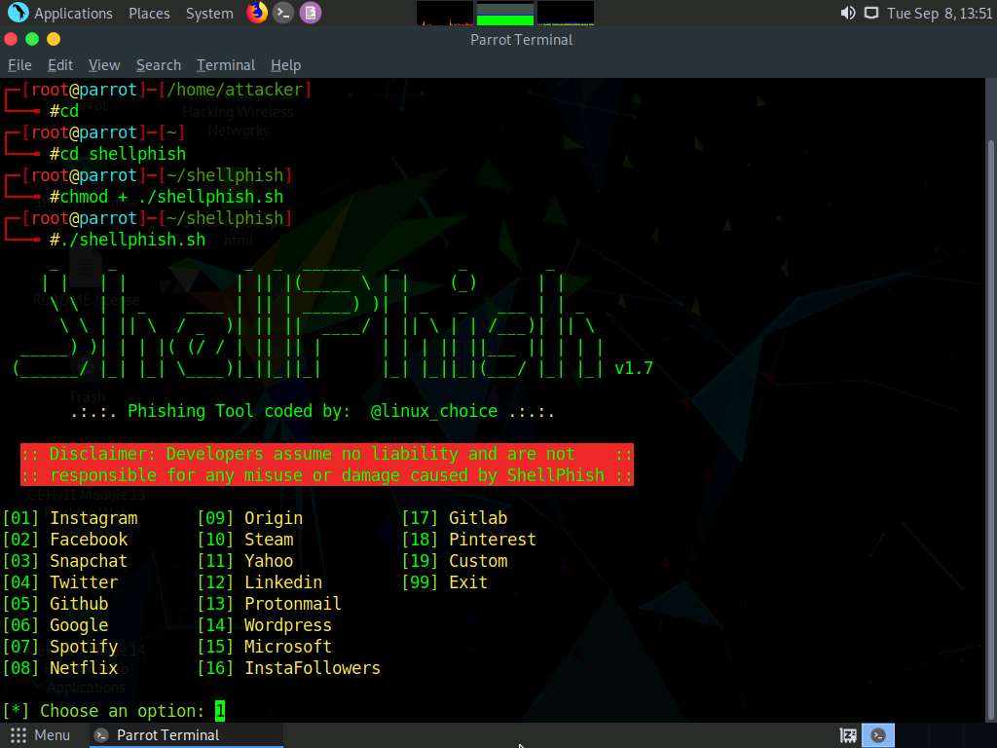Click the '#chmod + ./shellphish.sh' command

click(166, 197)
